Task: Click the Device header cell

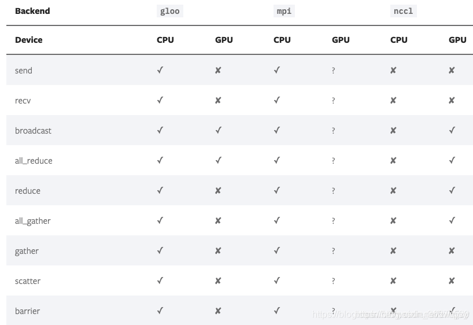Action: pos(29,40)
